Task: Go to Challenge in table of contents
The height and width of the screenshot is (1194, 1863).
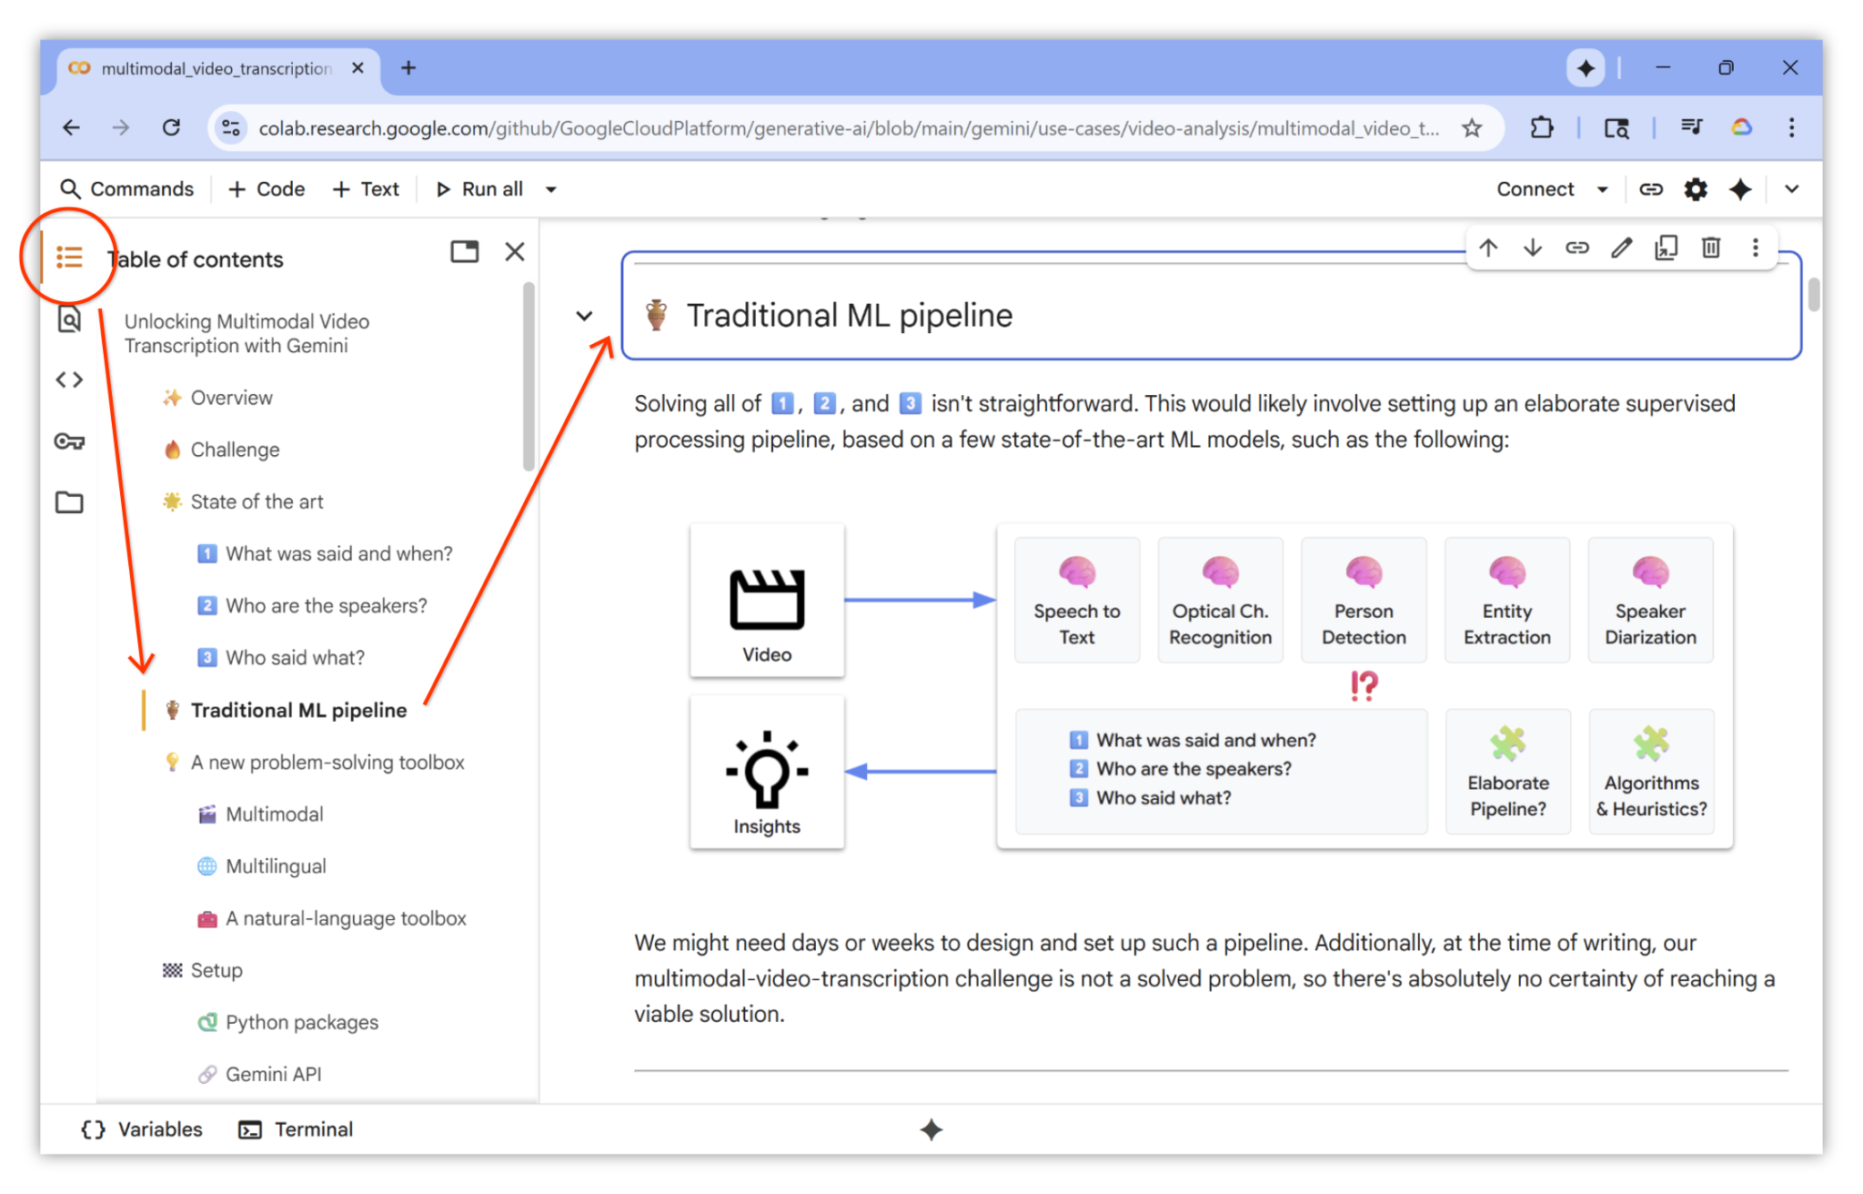Action: [x=235, y=450]
